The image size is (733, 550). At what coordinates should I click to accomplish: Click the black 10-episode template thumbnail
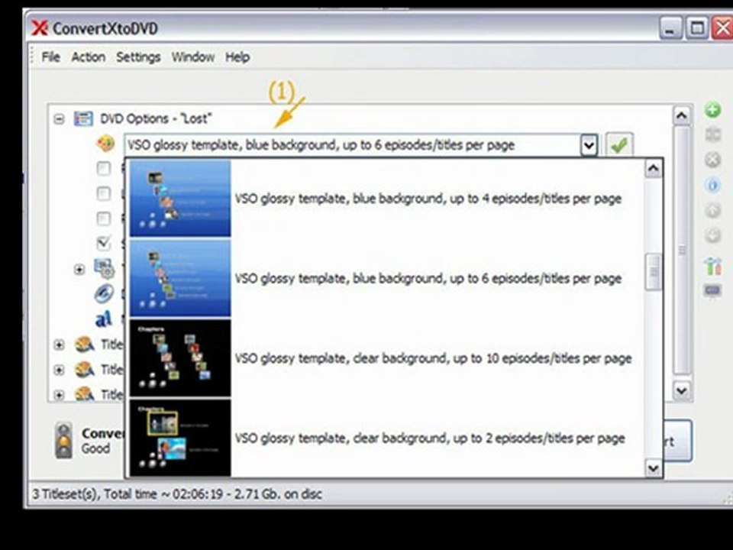(x=180, y=358)
